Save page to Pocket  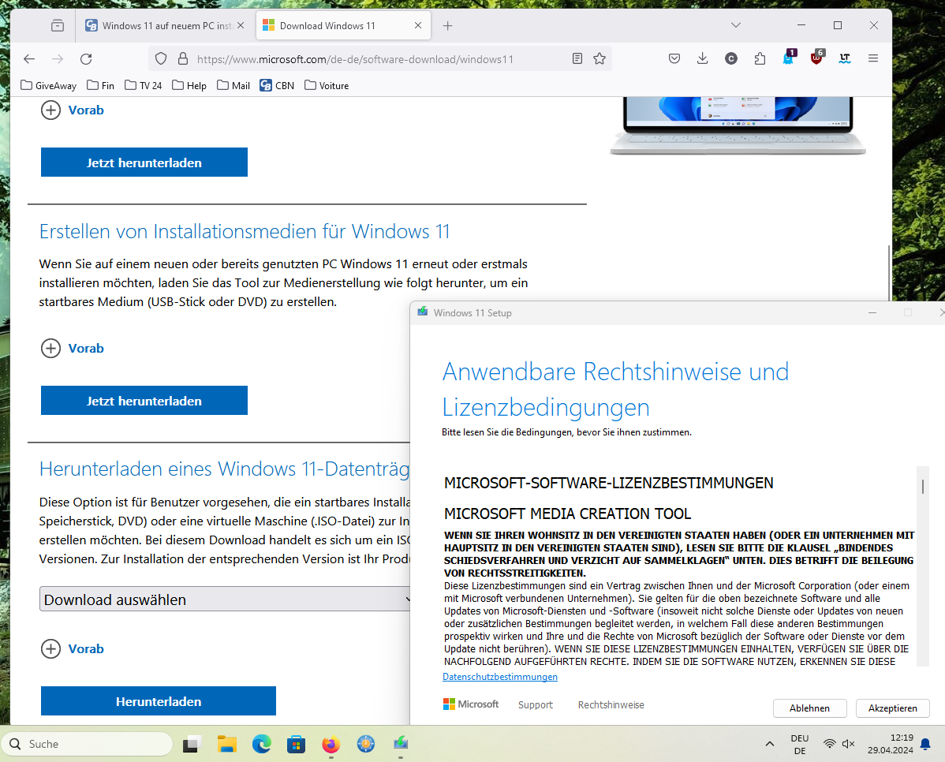pos(674,58)
